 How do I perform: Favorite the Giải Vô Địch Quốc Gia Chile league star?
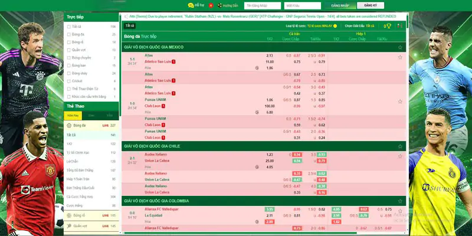400,145
